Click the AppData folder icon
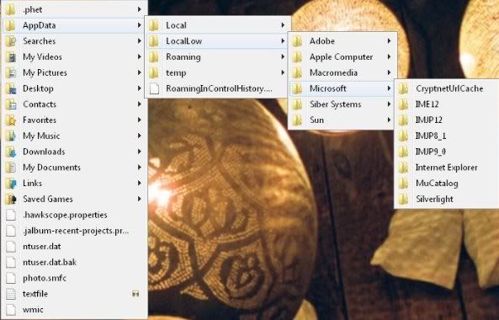The image size is (499, 320). coord(10,25)
